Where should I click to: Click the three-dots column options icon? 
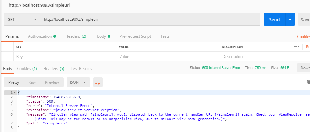tap(297, 47)
